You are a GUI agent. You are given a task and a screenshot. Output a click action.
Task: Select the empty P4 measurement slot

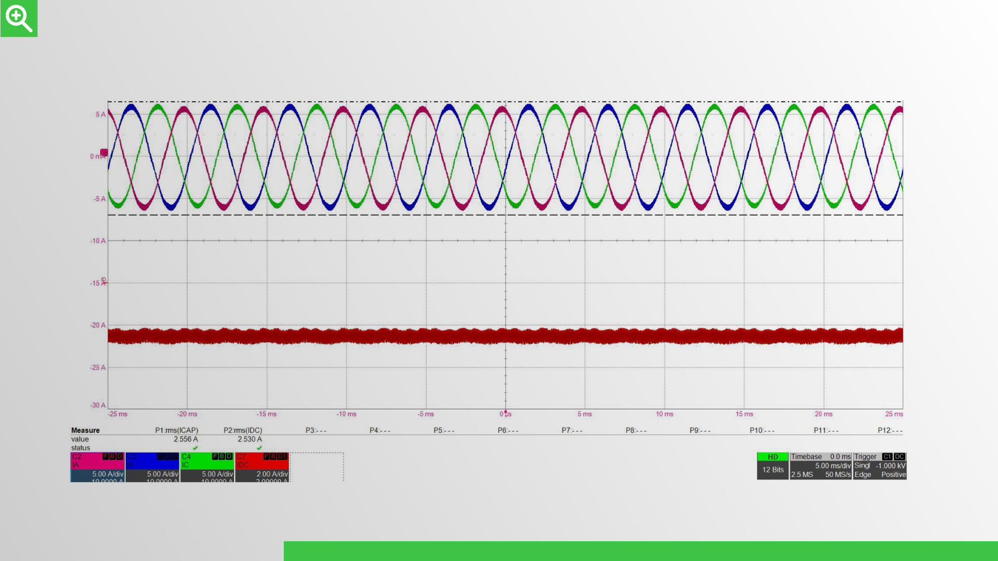pyautogui.click(x=380, y=430)
